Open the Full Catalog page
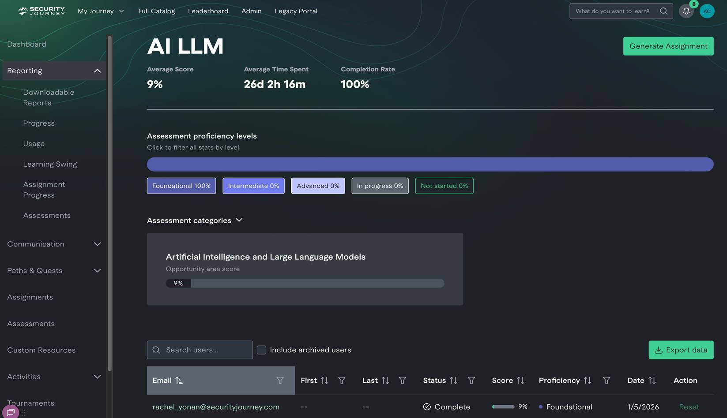Image resolution: width=727 pixels, height=418 pixels. (x=156, y=11)
